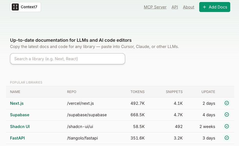Image resolution: width=239 pixels, height=146 pixels.
Task: Click the Context7 brand name
Action: 29,7
